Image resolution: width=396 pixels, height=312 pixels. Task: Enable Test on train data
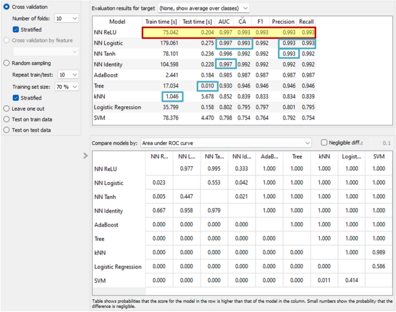[8, 119]
